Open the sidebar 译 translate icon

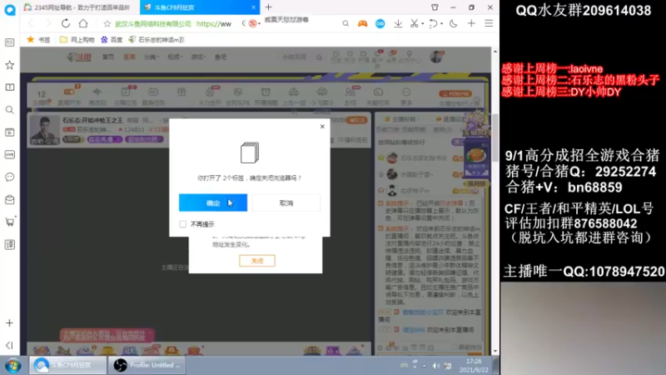pyautogui.click(x=9, y=244)
